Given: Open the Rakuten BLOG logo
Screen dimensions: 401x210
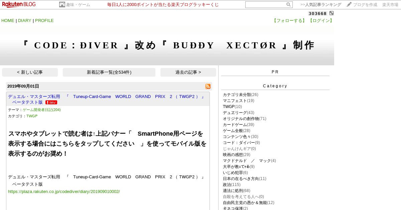Looking at the screenshot, I should (x=19, y=4).
